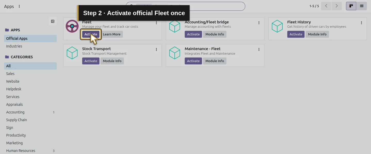
Task: Click the Fleet History title
Action: point(299,22)
